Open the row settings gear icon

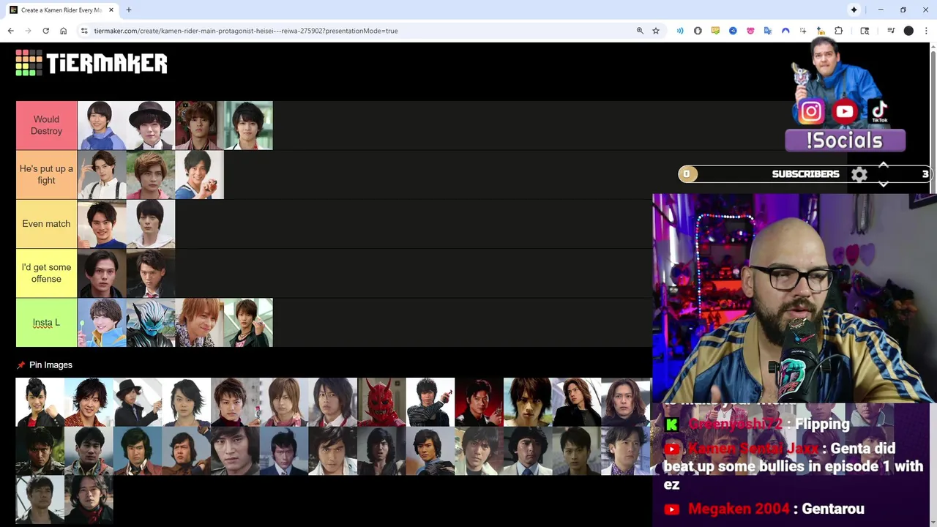pyautogui.click(x=859, y=174)
